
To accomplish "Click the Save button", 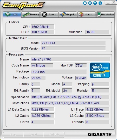I will coord(13,135).
